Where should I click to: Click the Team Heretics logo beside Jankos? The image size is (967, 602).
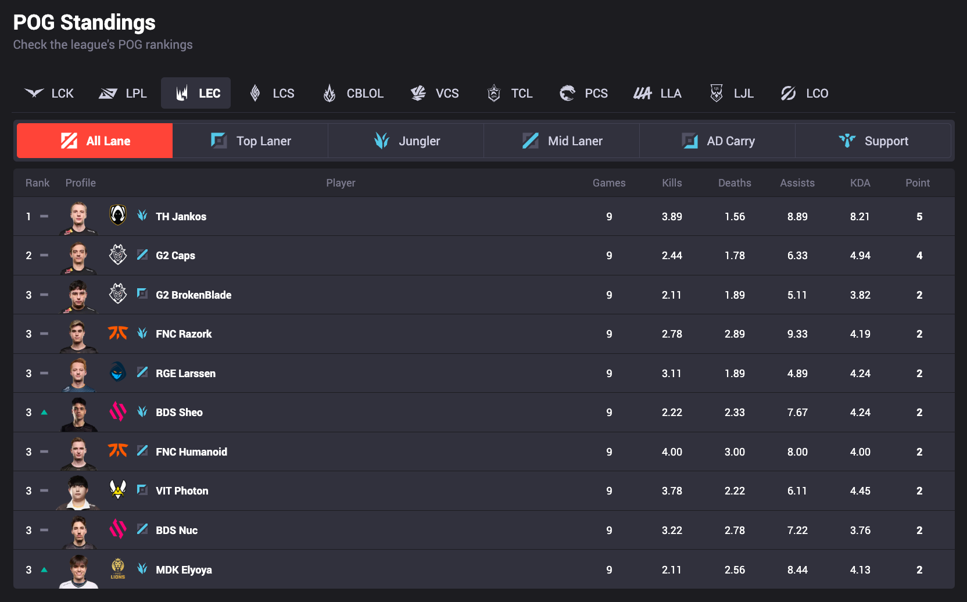[118, 215]
